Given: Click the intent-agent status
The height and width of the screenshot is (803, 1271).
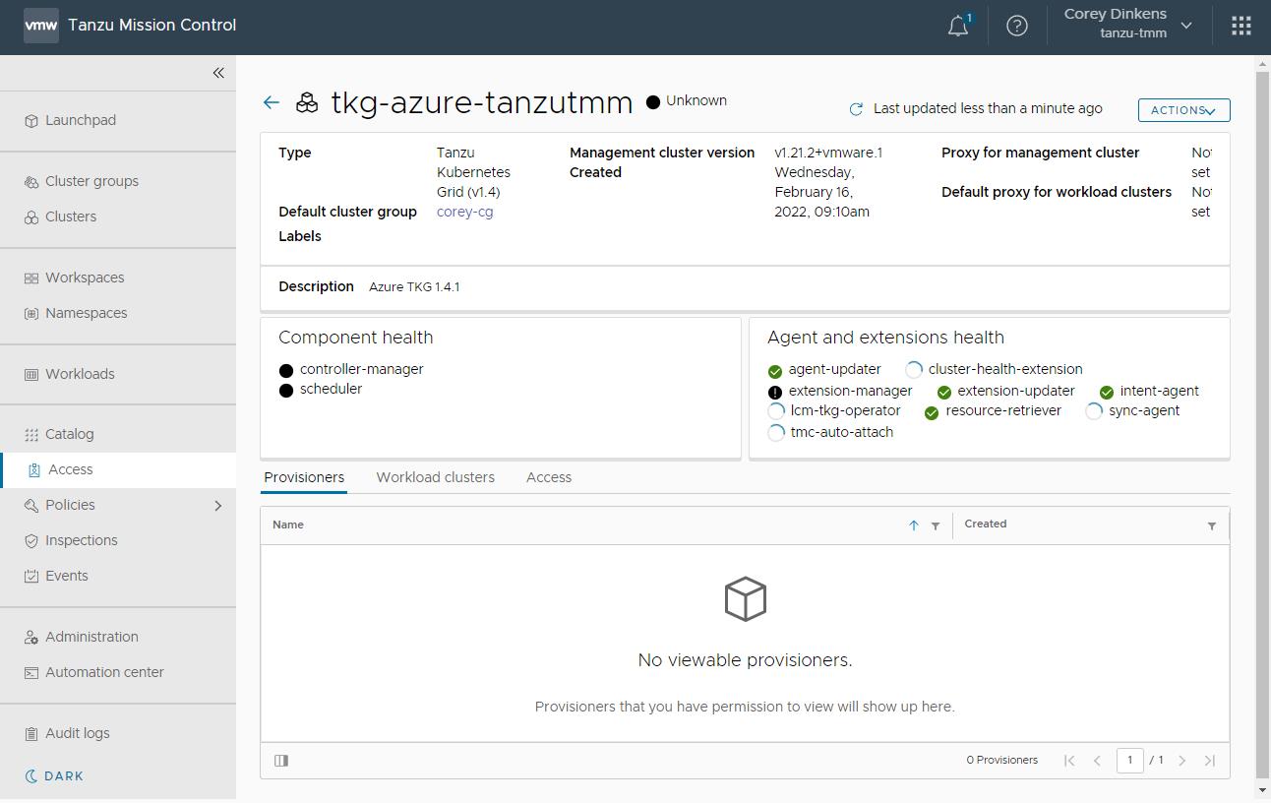Looking at the screenshot, I should (1149, 392).
